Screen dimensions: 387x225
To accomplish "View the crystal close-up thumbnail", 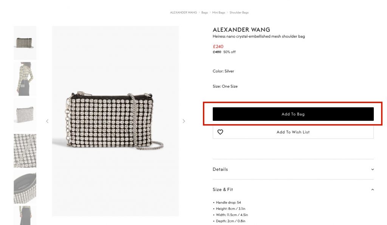I will (25, 151).
